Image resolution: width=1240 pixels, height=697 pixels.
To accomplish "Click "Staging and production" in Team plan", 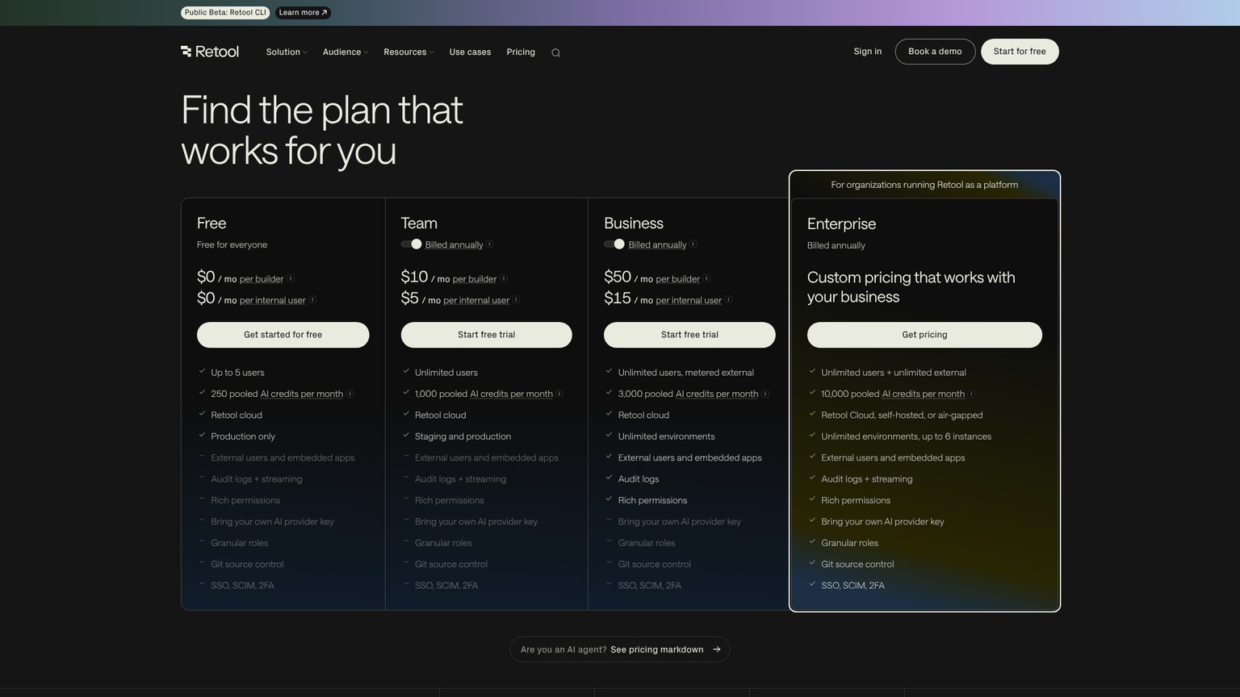I will 463,436.
